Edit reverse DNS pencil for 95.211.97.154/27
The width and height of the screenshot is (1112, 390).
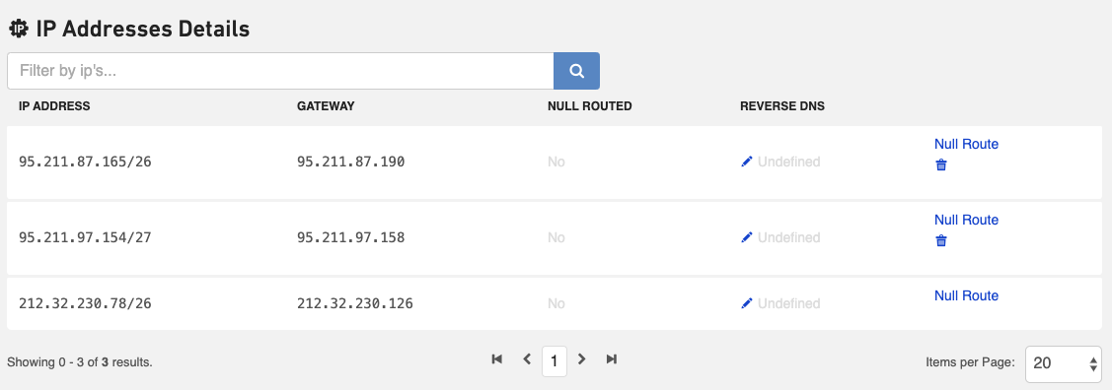[x=746, y=237]
